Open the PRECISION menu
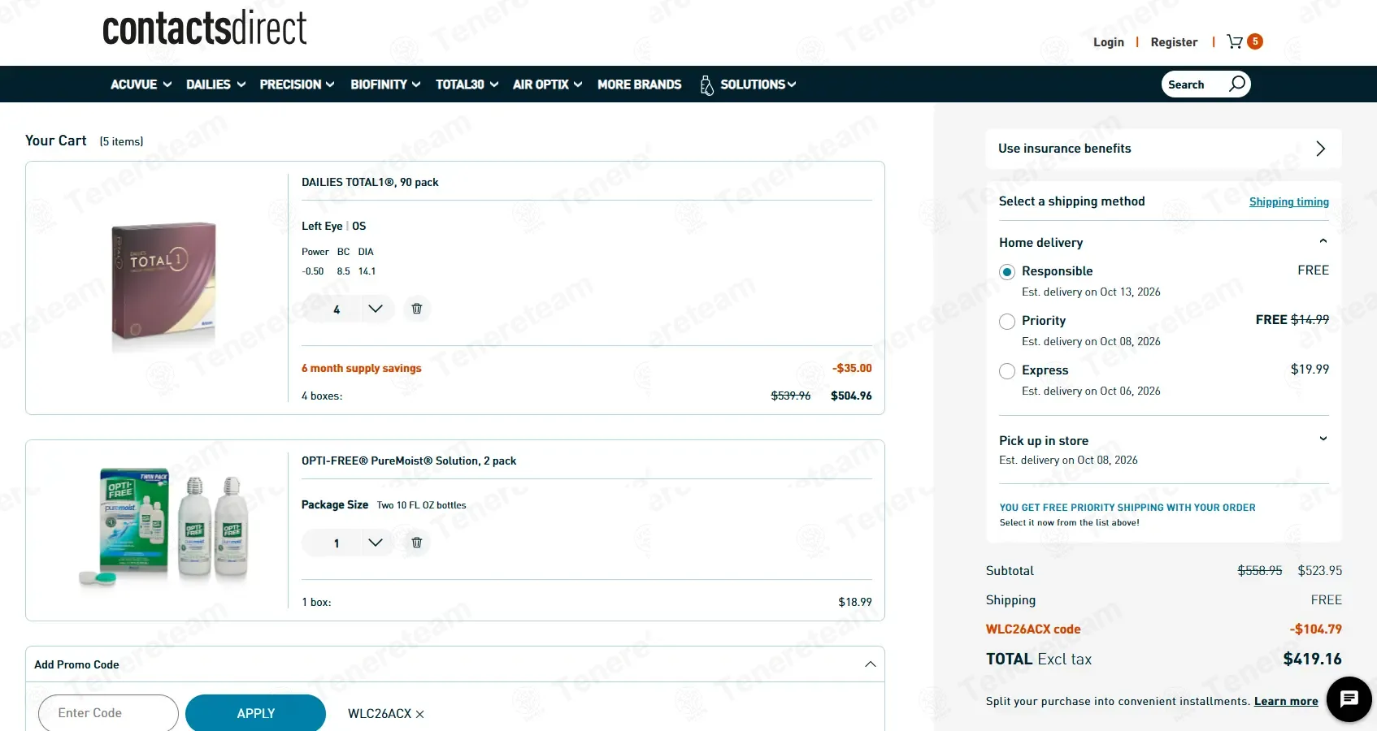Screen dimensions: 1377x731 pos(297,84)
